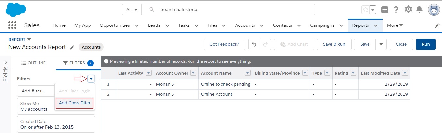Open the global actions plus icon

click(x=385, y=10)
